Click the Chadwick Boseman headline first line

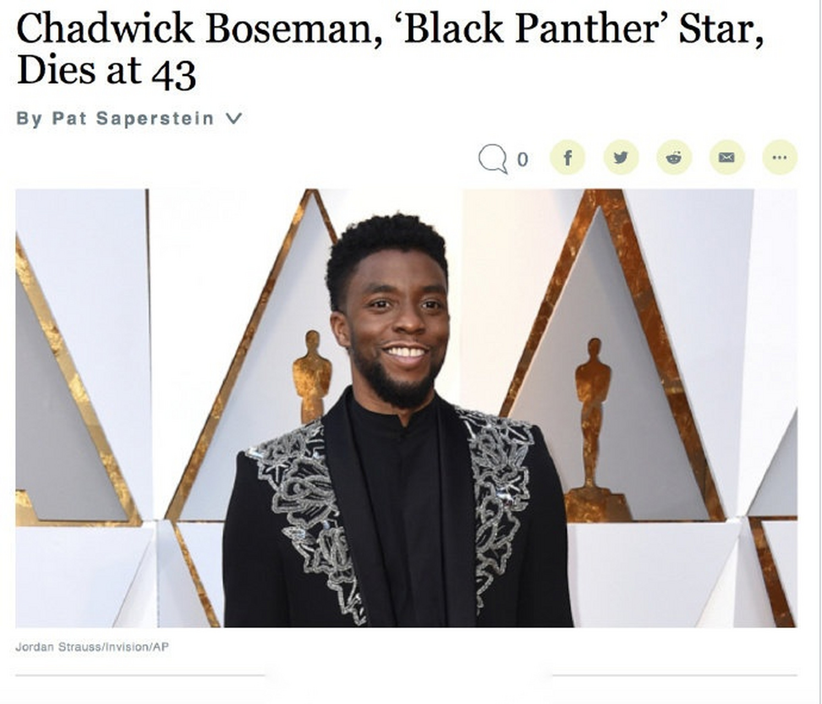[x=390, y=29]
